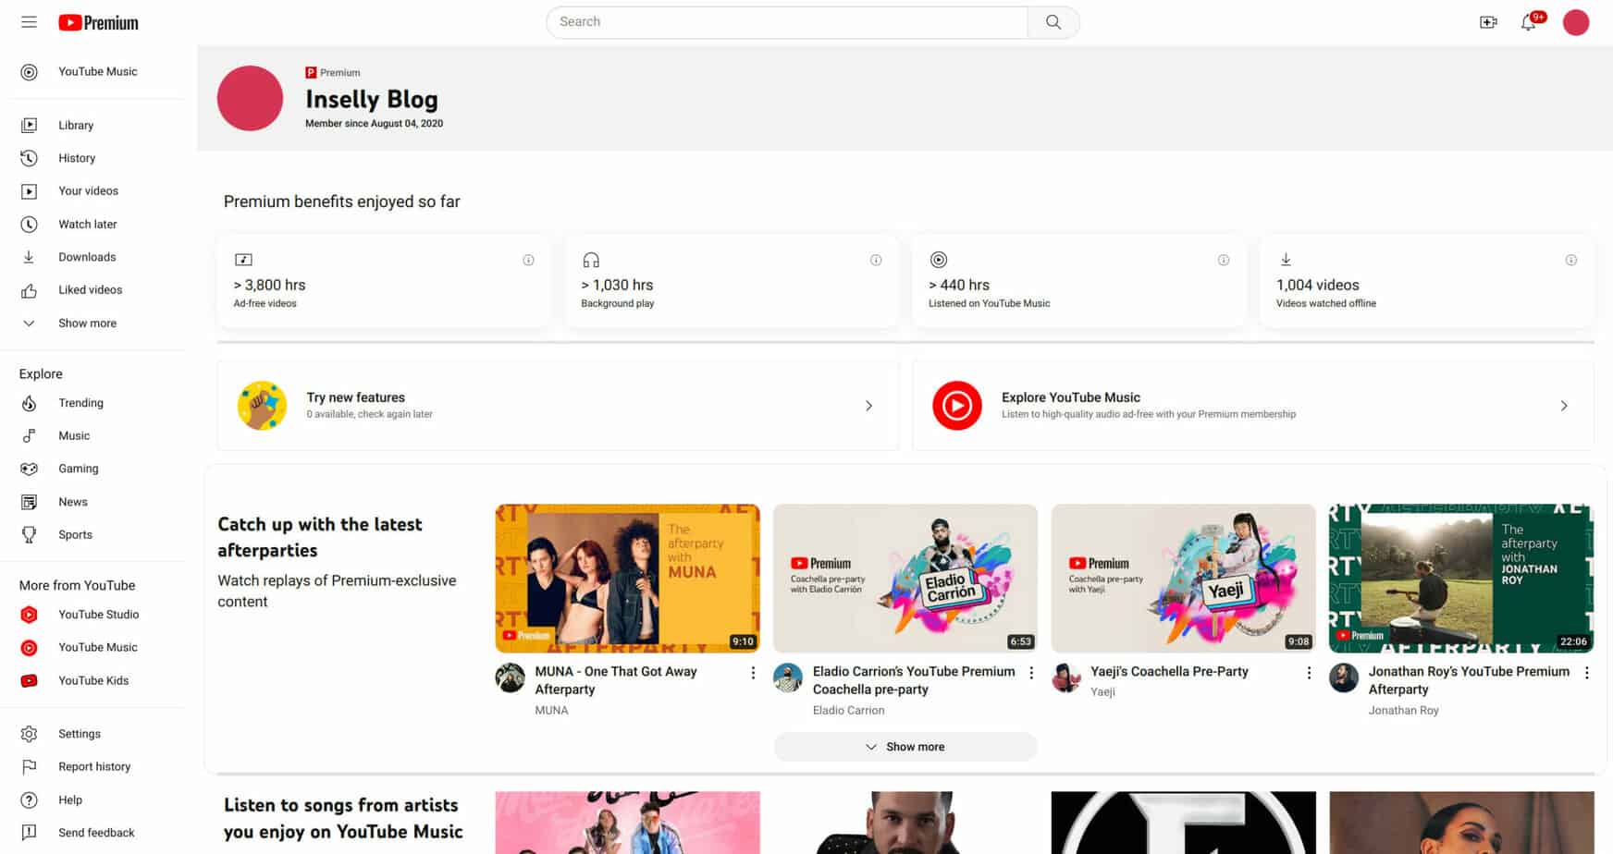Open options menu for Eladio Carrión video
The image size is (1613, 854).
[x=1031, y=673]
